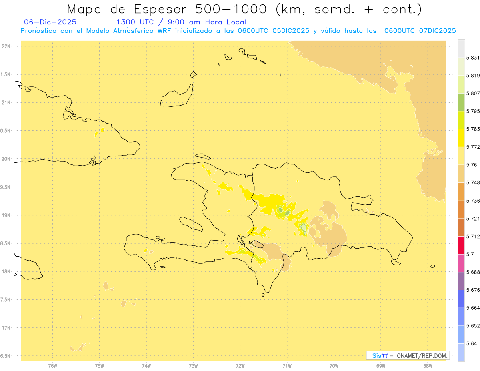The width and height of the screenshot is (480, 371).
Task: Select the green swatch between 5.795 and 5.807
Action: click(461, 102)
